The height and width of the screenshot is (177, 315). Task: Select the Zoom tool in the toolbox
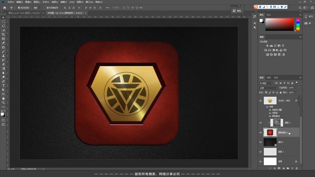pos(3,103)
